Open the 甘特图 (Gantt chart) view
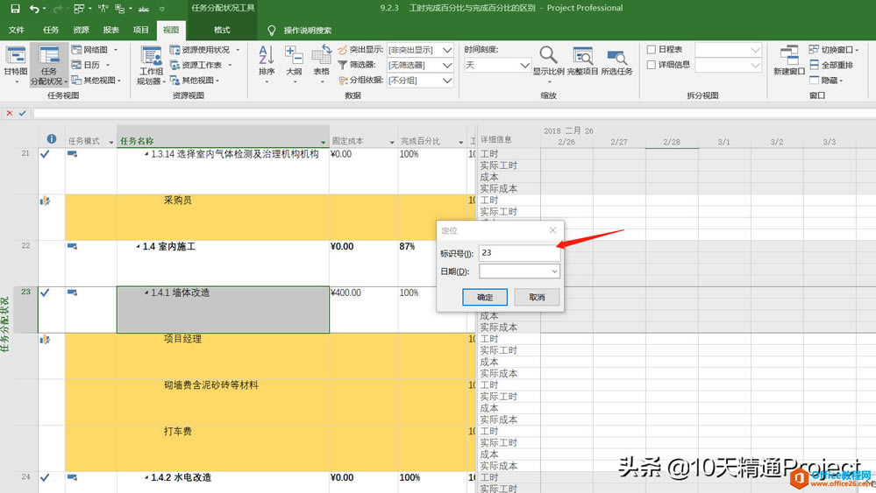Viewport: 876px width, 493px height. (16, 63)
